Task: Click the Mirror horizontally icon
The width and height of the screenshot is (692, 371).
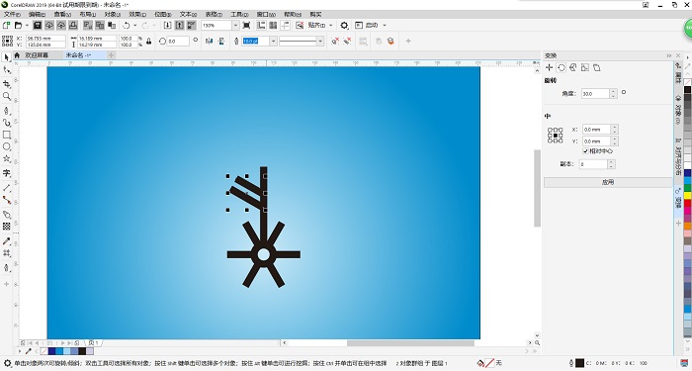Action: pyautogui.click(x=210, y=42)
